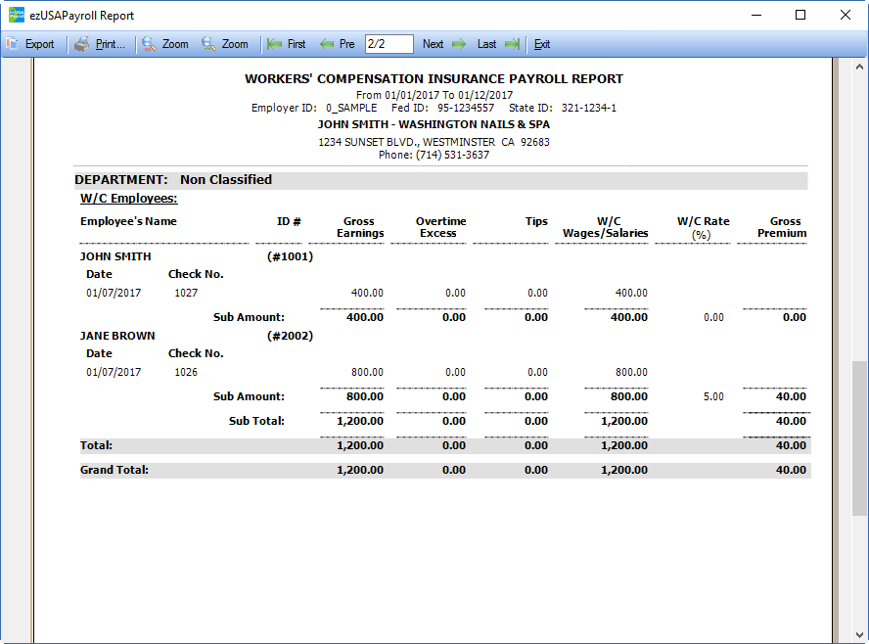Click the Next text label

tap(433, 44)
